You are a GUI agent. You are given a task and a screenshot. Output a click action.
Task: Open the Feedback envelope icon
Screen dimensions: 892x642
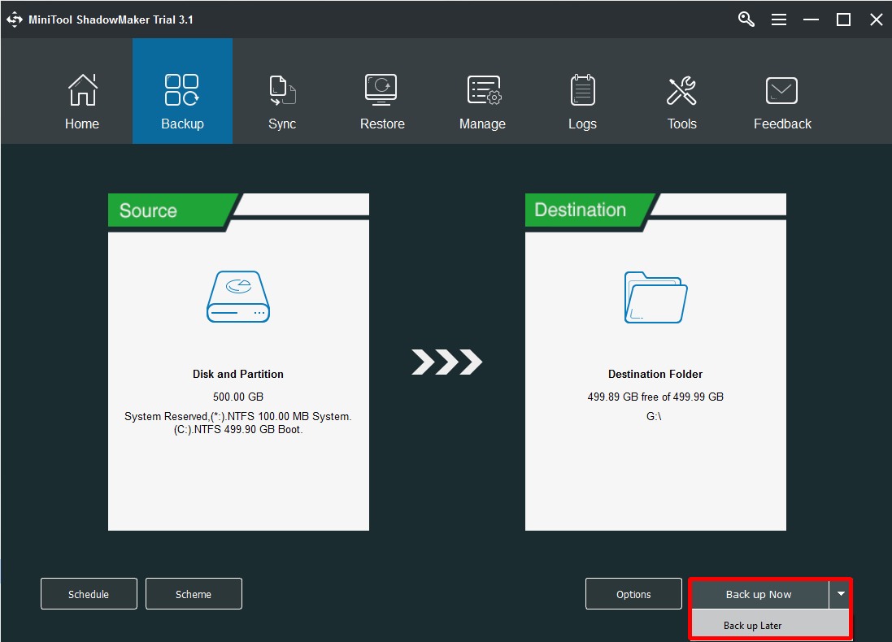[x=781, y=89]
